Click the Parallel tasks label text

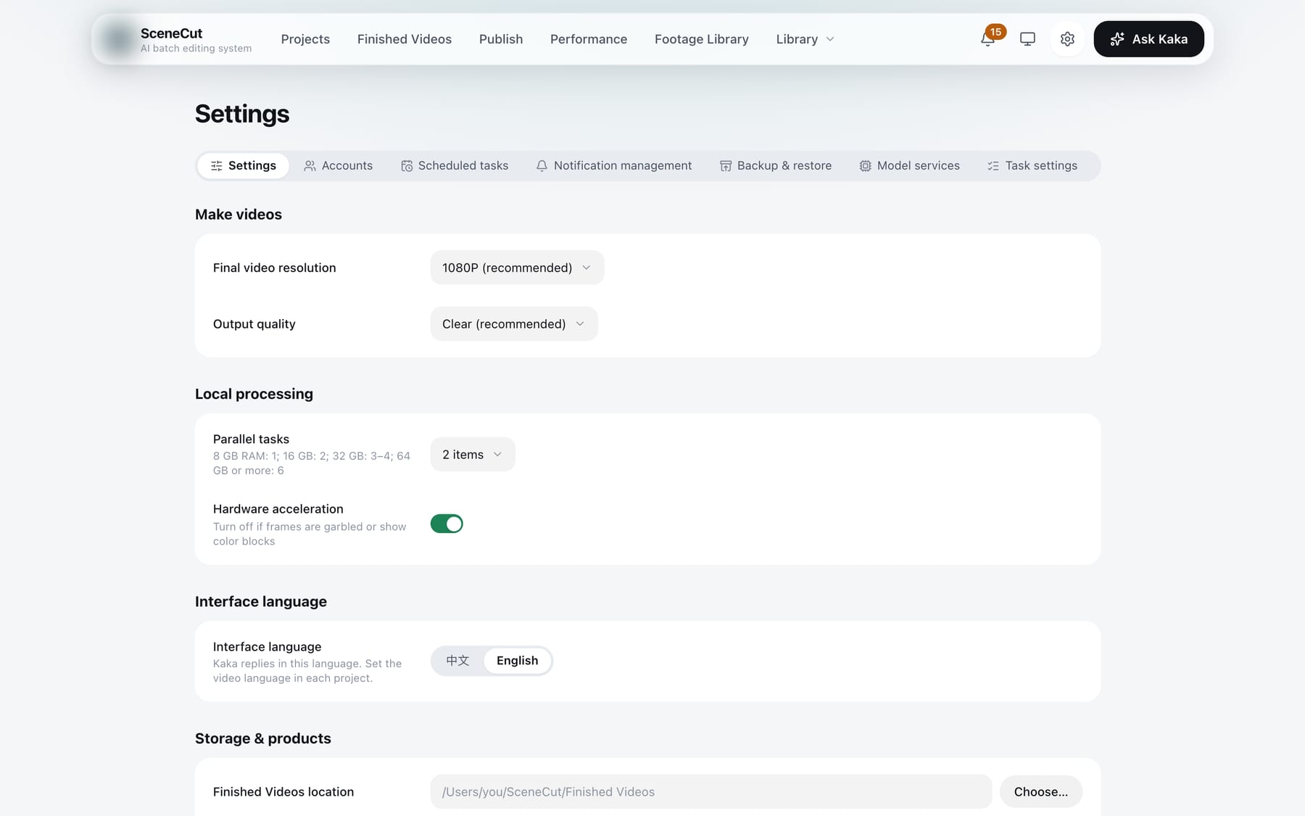(251, 439)
